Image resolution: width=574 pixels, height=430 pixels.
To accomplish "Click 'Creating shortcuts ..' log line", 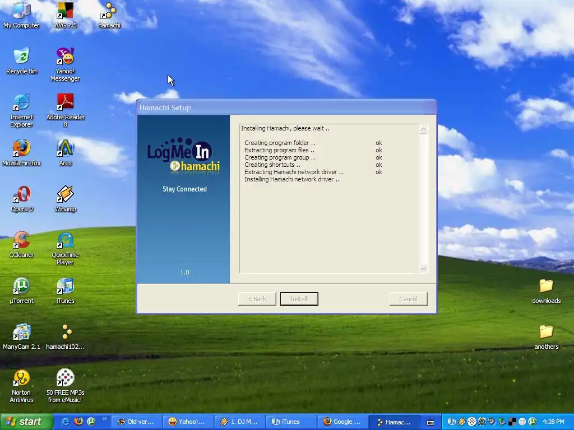I will (x=272, y=165).
